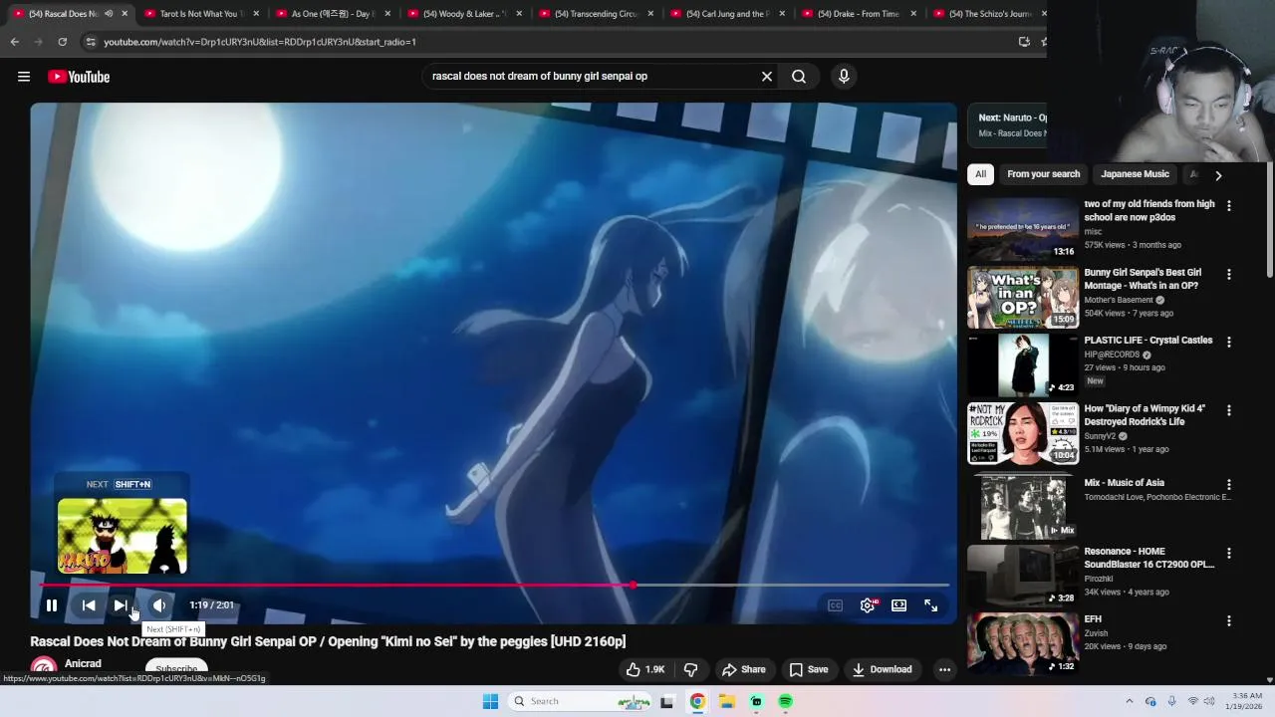The image size is (1275, 717).
Task: Like the video with 1.9K likes
Action: point(644,669)
